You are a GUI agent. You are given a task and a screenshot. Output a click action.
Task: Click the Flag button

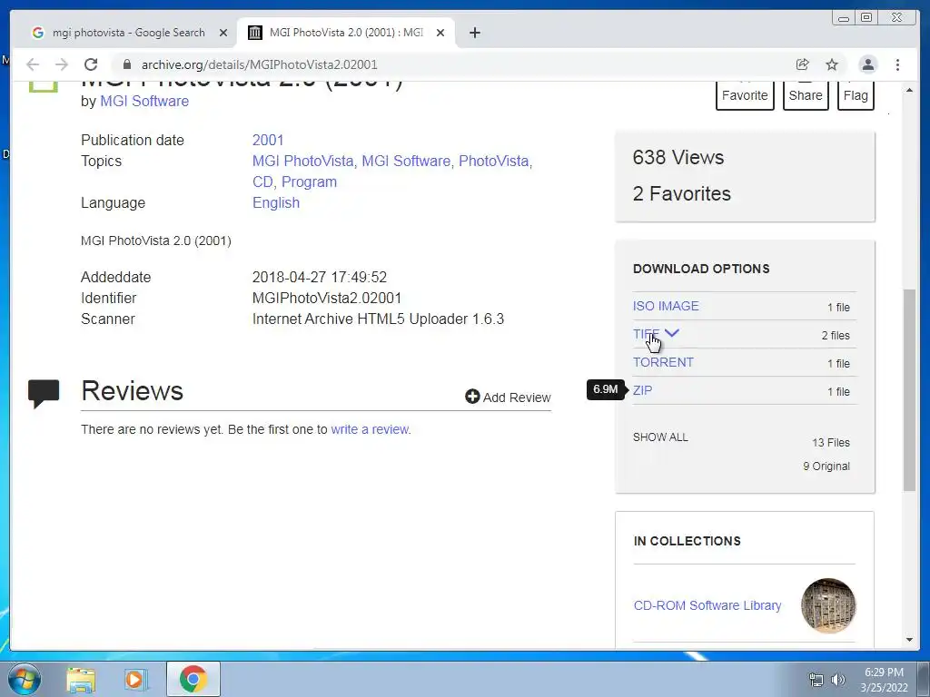point(856,94)
